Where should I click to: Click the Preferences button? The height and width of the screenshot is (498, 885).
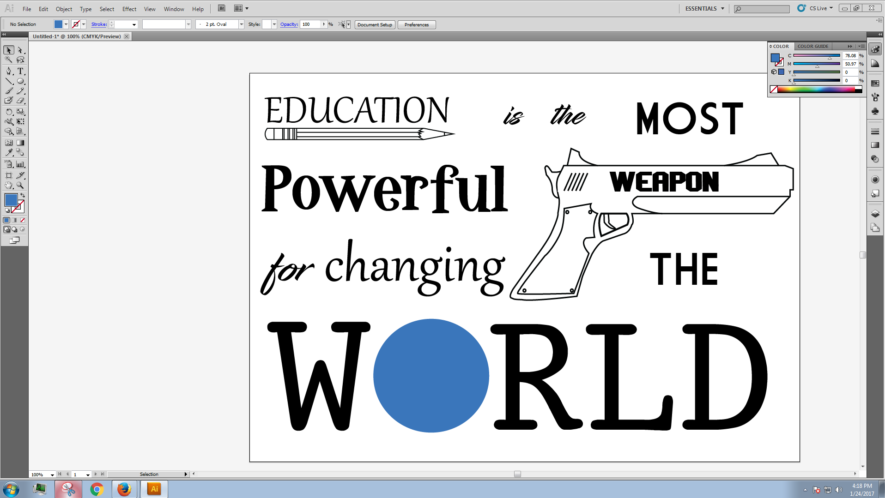[416, 24]
